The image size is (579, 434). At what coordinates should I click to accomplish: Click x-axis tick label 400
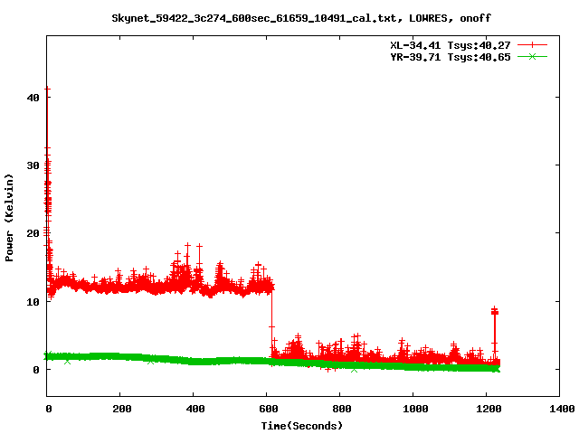195,409
